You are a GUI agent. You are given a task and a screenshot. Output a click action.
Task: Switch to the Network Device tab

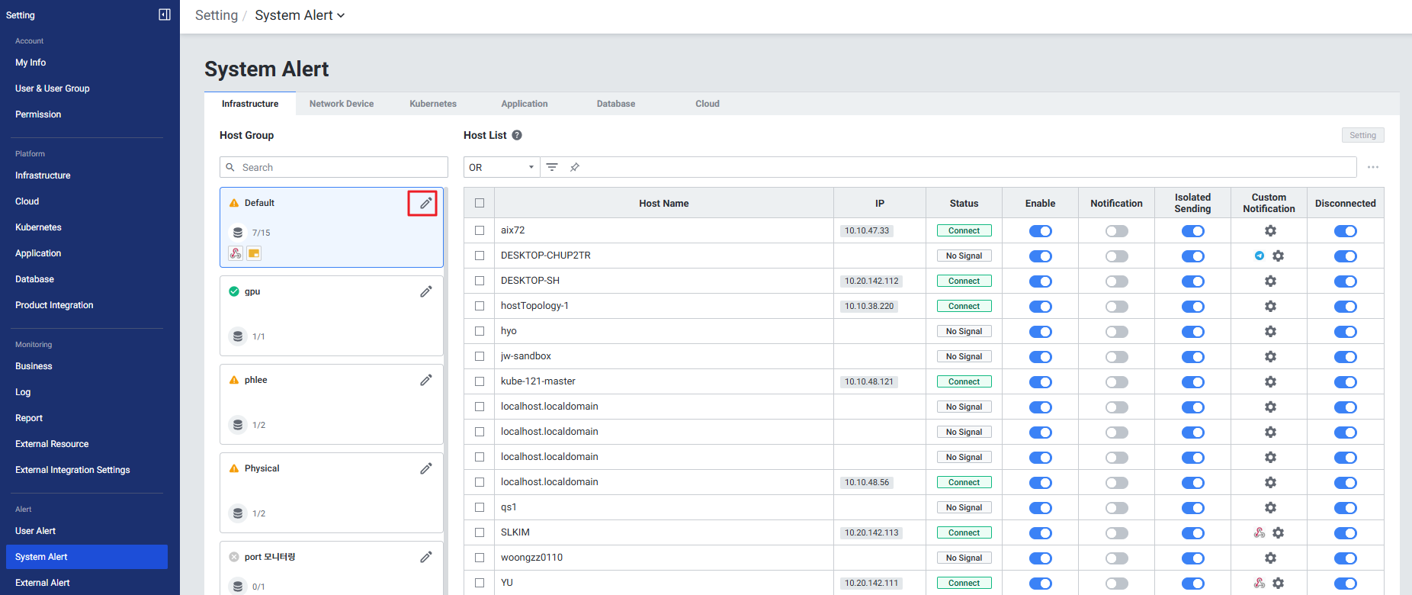(x=342, y=104)
